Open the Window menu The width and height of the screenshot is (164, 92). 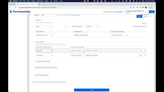point(56,1)
